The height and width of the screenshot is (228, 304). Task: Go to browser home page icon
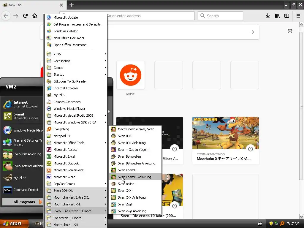coord(35,16)
